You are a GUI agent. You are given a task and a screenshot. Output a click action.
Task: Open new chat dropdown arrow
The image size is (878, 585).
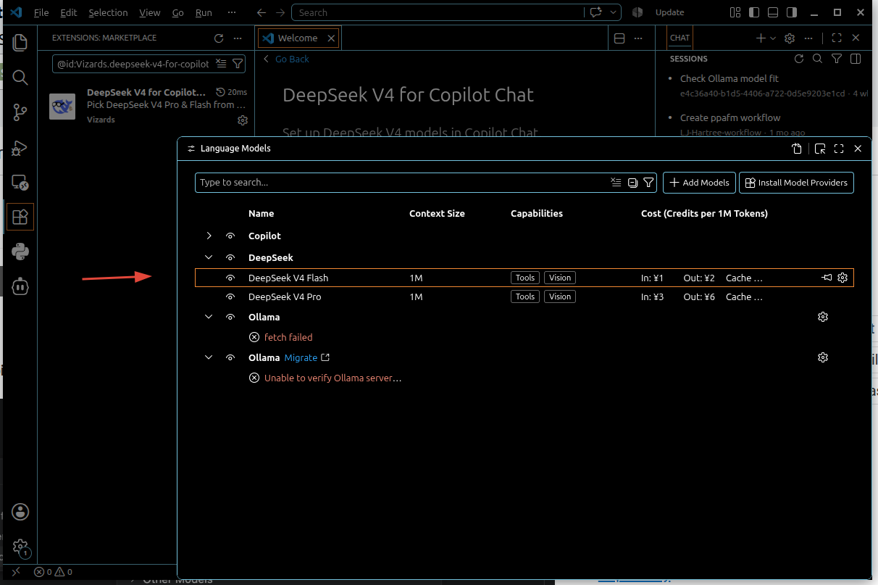tap(773, 38)
